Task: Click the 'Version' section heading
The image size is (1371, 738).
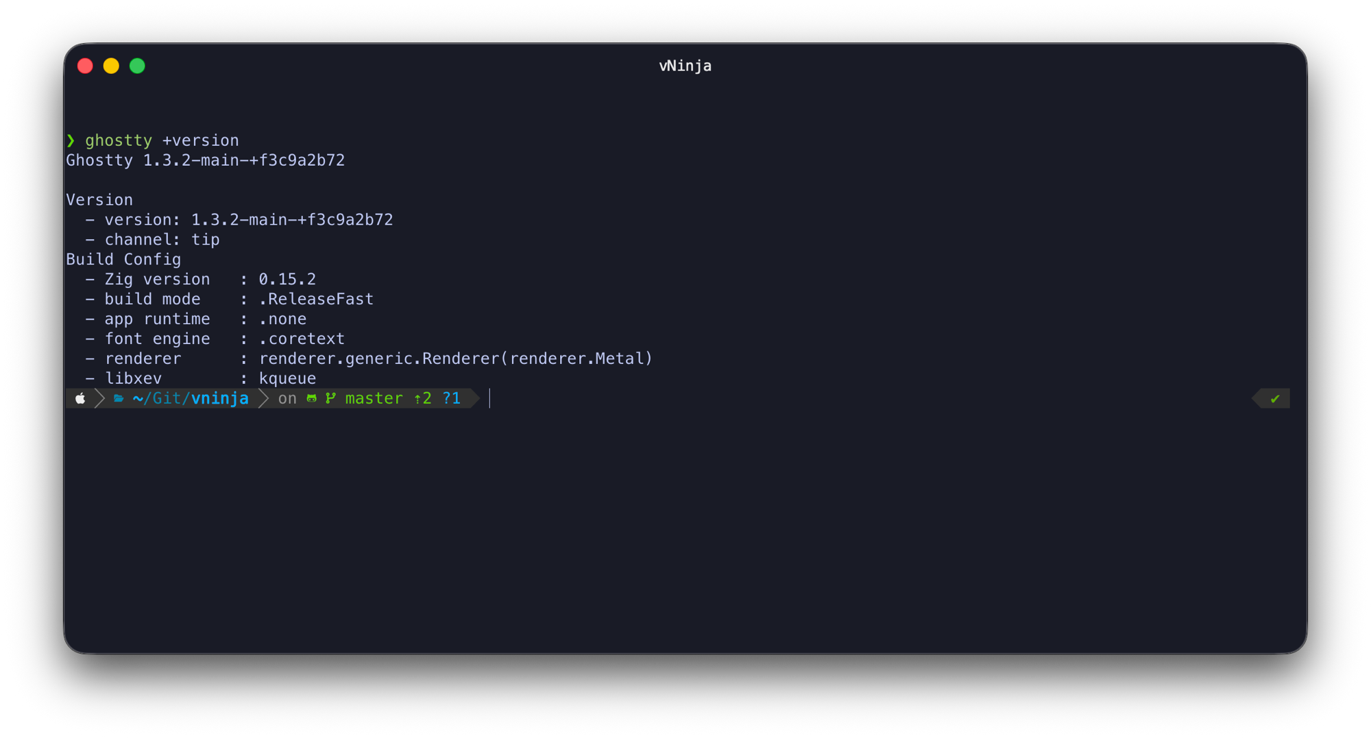Action: click(x=99, y=200)
